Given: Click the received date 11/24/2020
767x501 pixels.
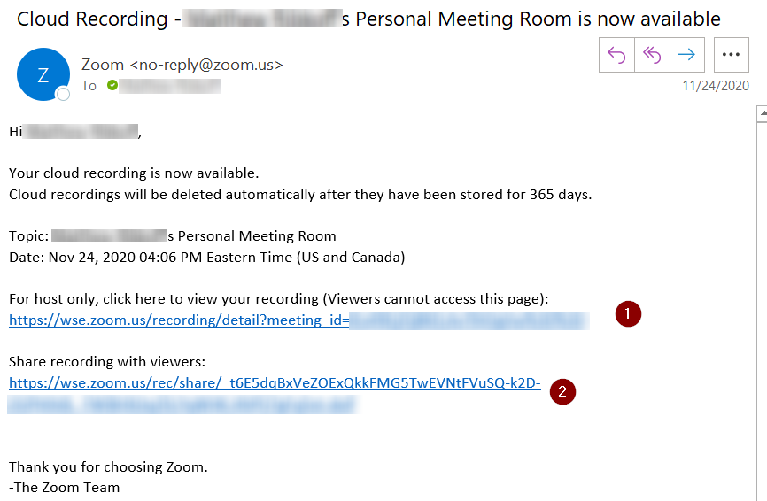Looking at the screenshot, I should coord(716,86).
